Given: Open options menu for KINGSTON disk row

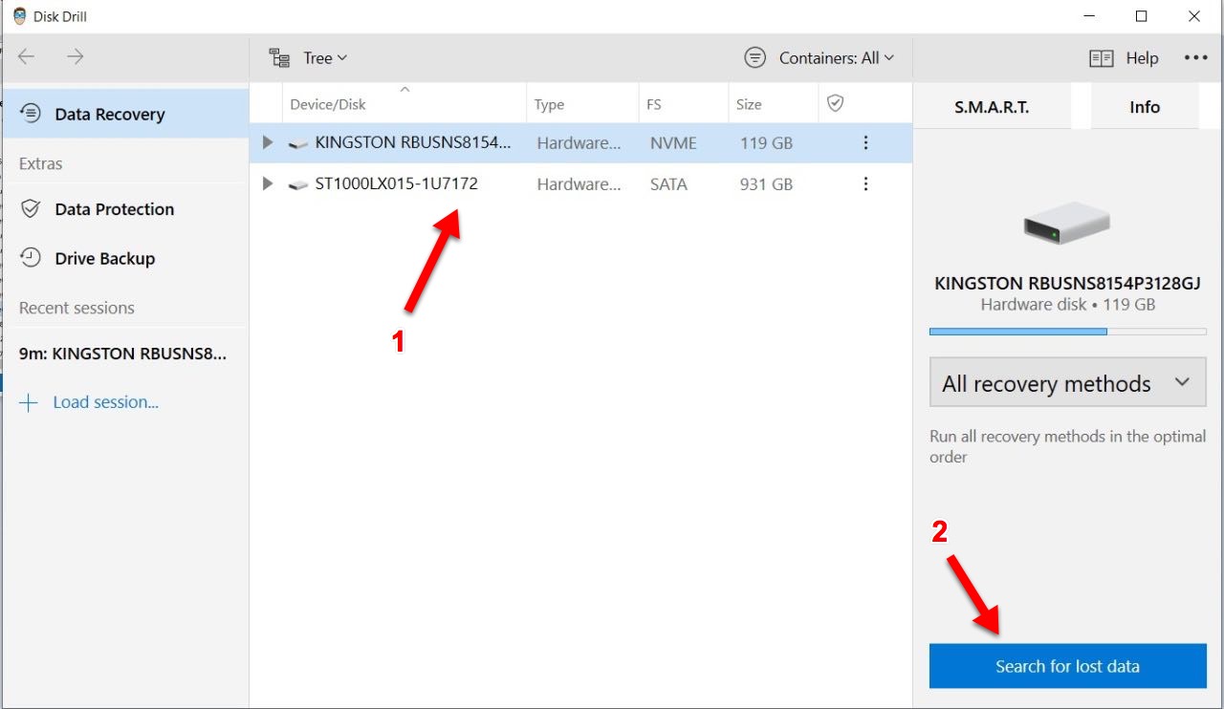Looking at the screenshot, I should click(865, 143).
